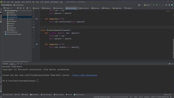Collapse the intermediateoop root folder
Image resolution: width=174 pixels, height=98 pixels.
click(x=3, y=11)
